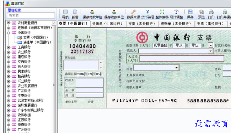Select 广州银行 tree row
The width and height of the screenshot is (231, 133).
(x=24, y=130)
